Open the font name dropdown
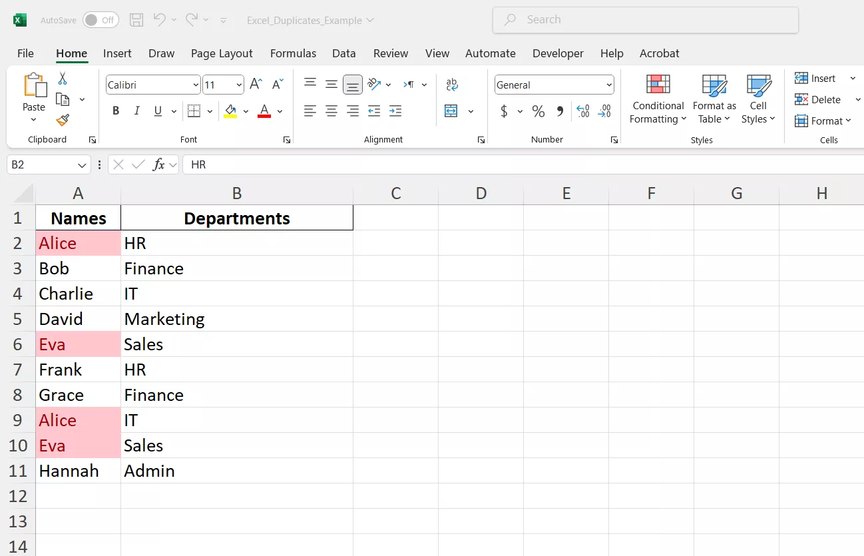This screenshot has height=556, width=864. tap(194, 85)
